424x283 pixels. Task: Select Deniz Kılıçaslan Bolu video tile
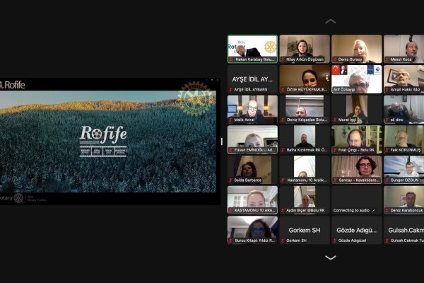click(305, 110)
